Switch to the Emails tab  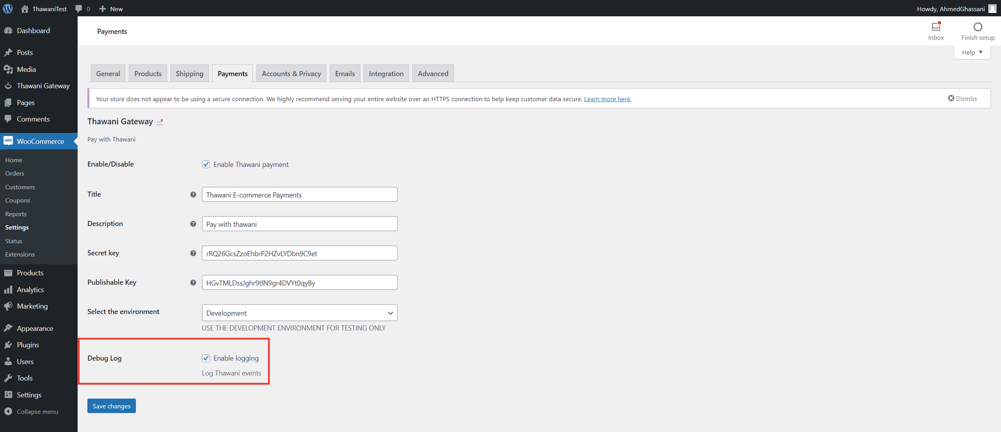(345, 73)
